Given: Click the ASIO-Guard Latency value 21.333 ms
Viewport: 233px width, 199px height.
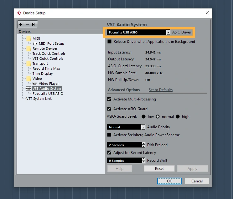Looking at the screenshot, I should click(x=153, y=66).
